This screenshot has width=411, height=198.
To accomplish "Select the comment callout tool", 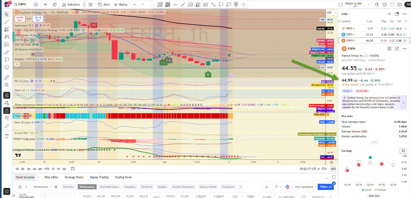I will click(221, 5).
